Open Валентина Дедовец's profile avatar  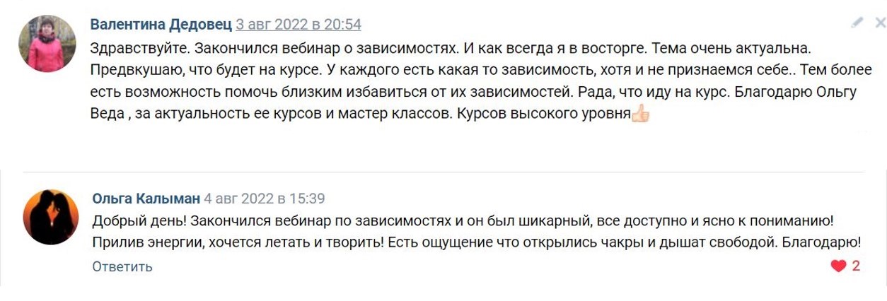pyautogui.click(x=47, y=44)
